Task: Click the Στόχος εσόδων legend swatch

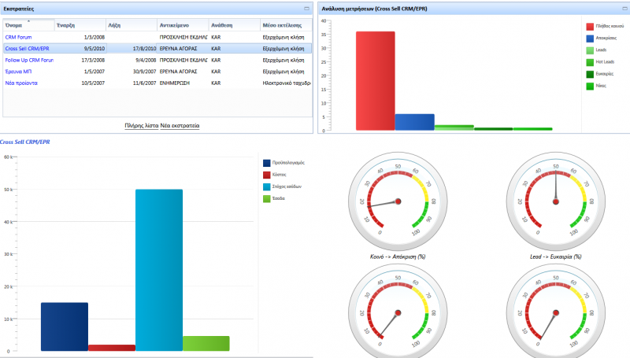Action: pyautogui.click(x=267, y=186)
